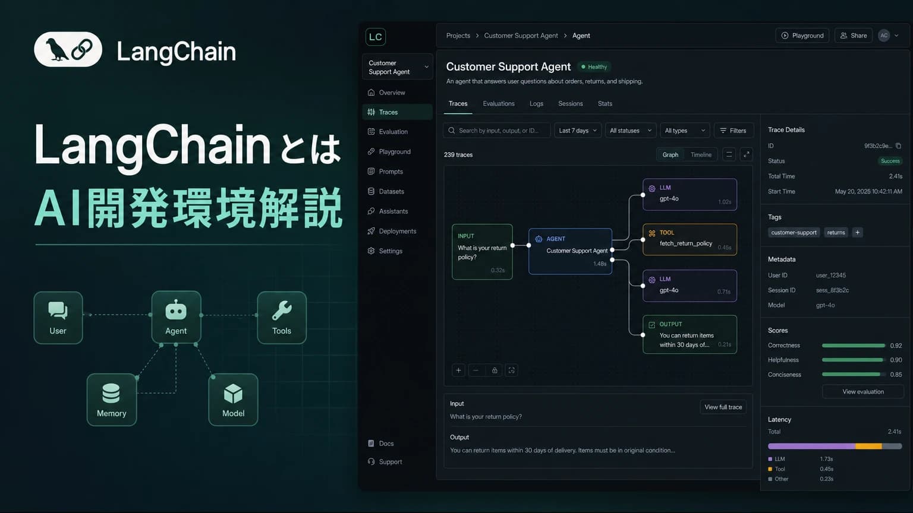Collapse the graph panel with minus icon
The height and width of the screenshot is (513, 913).
[729, 154]
